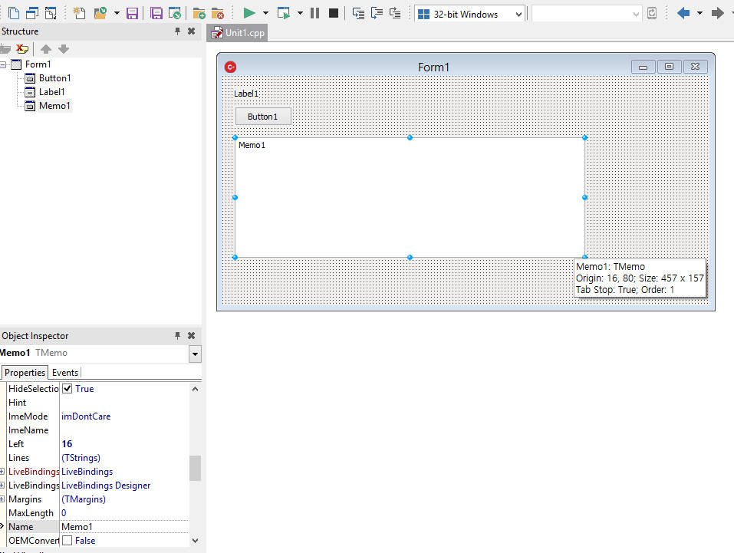Enable the OEMConvert checkbox
Viewport: 734px width, 553px height.
67,541
